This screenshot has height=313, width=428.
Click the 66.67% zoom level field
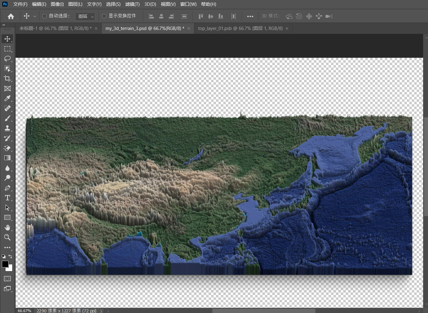coord(24,311)
